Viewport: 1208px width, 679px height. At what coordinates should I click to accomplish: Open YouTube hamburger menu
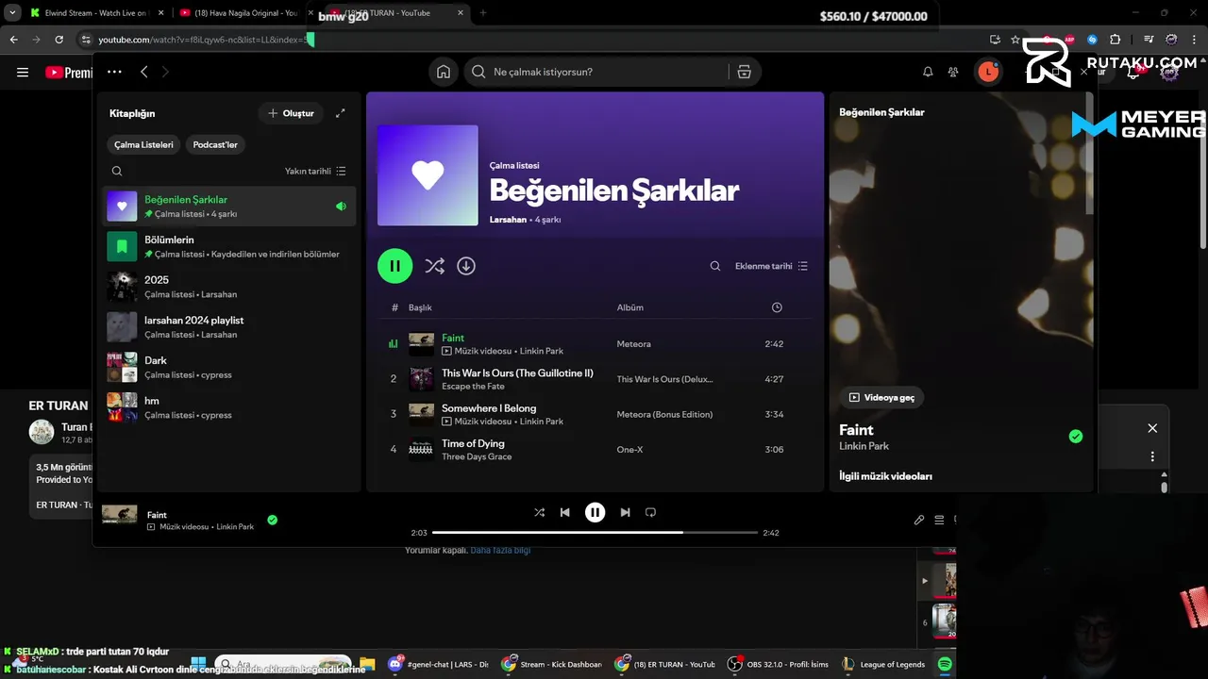23,72
